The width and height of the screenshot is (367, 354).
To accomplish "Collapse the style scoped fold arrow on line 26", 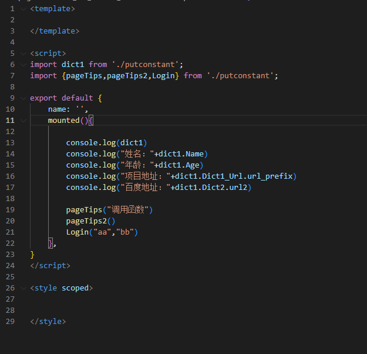I will point(23,288).
